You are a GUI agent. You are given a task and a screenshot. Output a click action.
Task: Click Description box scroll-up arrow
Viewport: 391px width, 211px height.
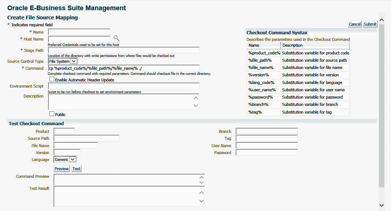pyautogui.click(x=196, y=98)
